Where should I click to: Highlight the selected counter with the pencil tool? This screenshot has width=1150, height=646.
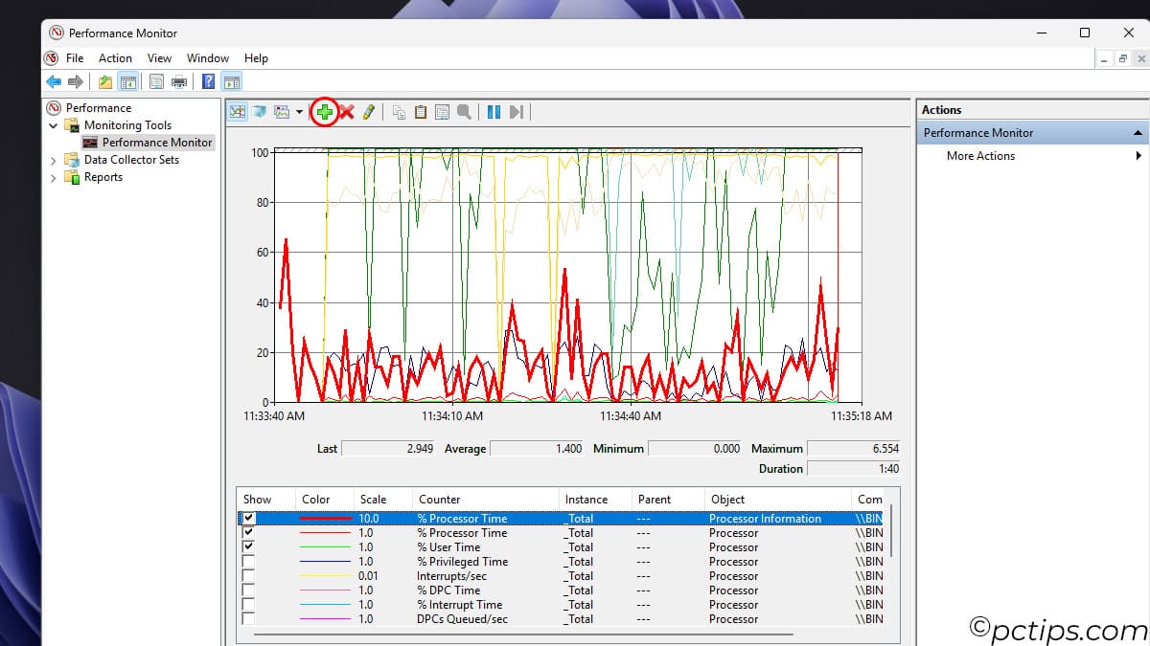point(369,112)
